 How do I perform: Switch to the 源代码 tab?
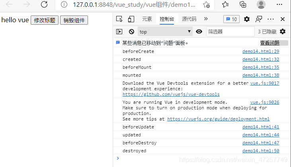pos(189,19)
